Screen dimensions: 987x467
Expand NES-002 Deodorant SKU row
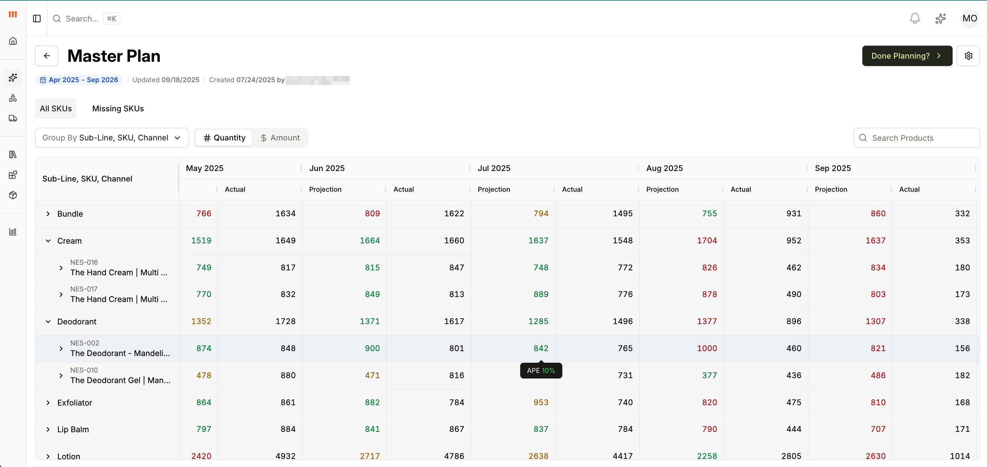[61, 349]
